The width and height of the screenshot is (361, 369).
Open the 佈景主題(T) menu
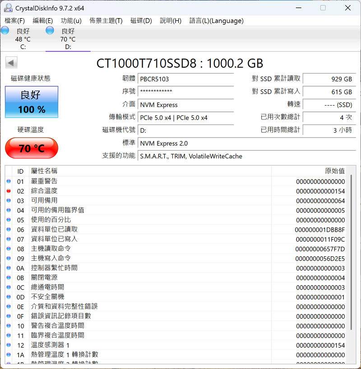pos(106,21)
